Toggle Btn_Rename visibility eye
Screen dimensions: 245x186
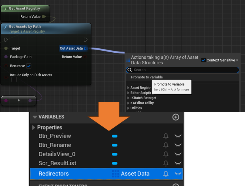(178, 145)
